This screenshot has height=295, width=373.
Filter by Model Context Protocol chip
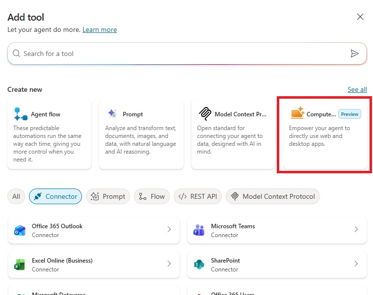tap(273, 196)
